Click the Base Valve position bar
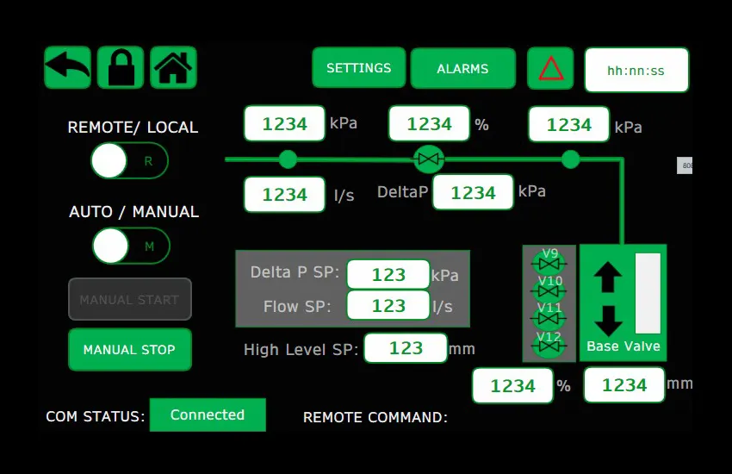Screen dimensions: 732x474 click(x=648, y=293)
